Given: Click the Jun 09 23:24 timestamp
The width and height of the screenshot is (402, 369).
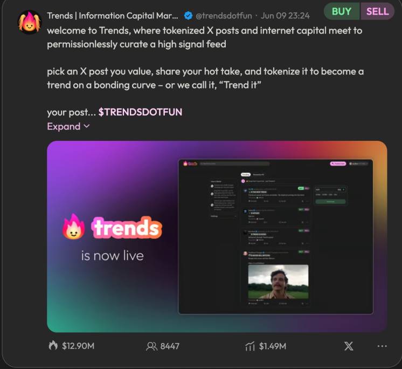Looking at the screenshot, I should 285,16.
